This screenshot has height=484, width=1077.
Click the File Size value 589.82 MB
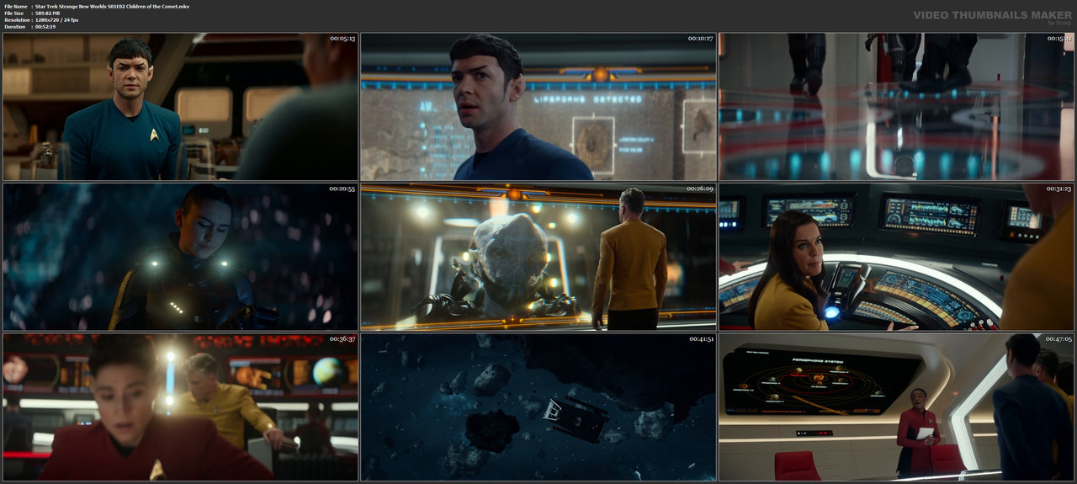coord(52,13)
